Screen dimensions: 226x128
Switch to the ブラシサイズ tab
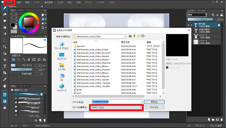24,86
